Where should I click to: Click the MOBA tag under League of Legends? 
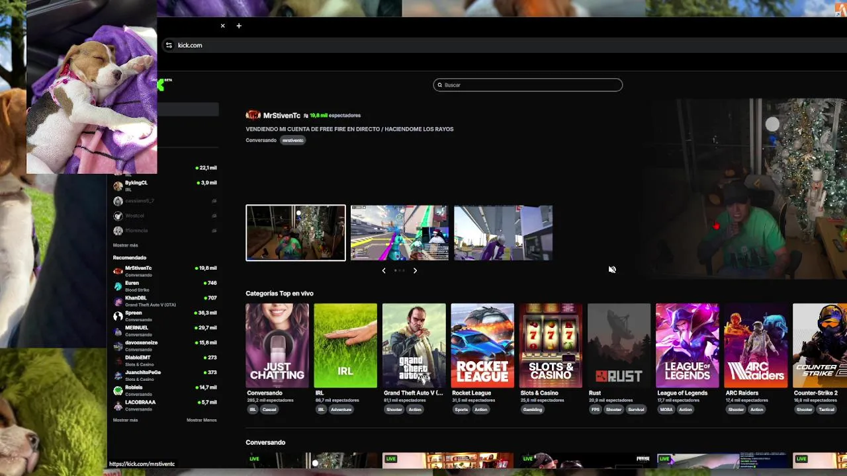[x=666, y=409]
